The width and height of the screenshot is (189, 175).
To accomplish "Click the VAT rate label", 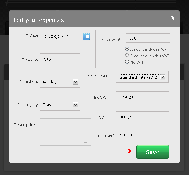I will point(98,76).
